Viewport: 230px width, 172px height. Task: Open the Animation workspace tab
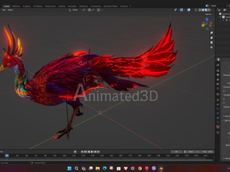72,6
